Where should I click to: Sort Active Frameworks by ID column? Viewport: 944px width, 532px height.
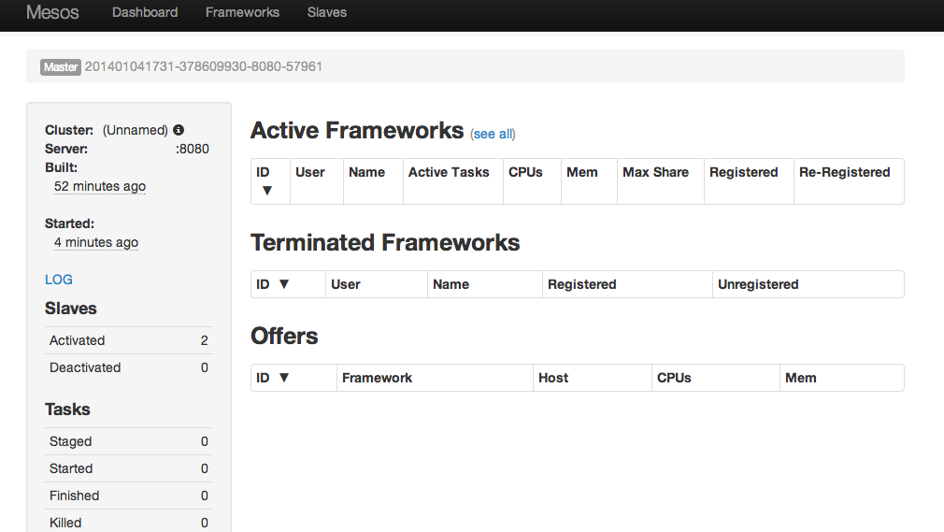[265, 181]
